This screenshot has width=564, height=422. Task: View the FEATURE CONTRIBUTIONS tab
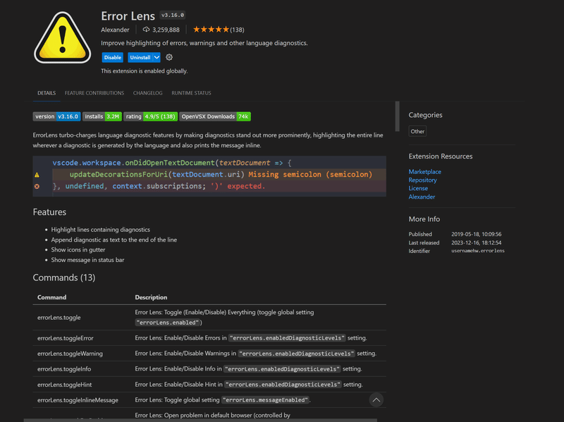[94, 92]
